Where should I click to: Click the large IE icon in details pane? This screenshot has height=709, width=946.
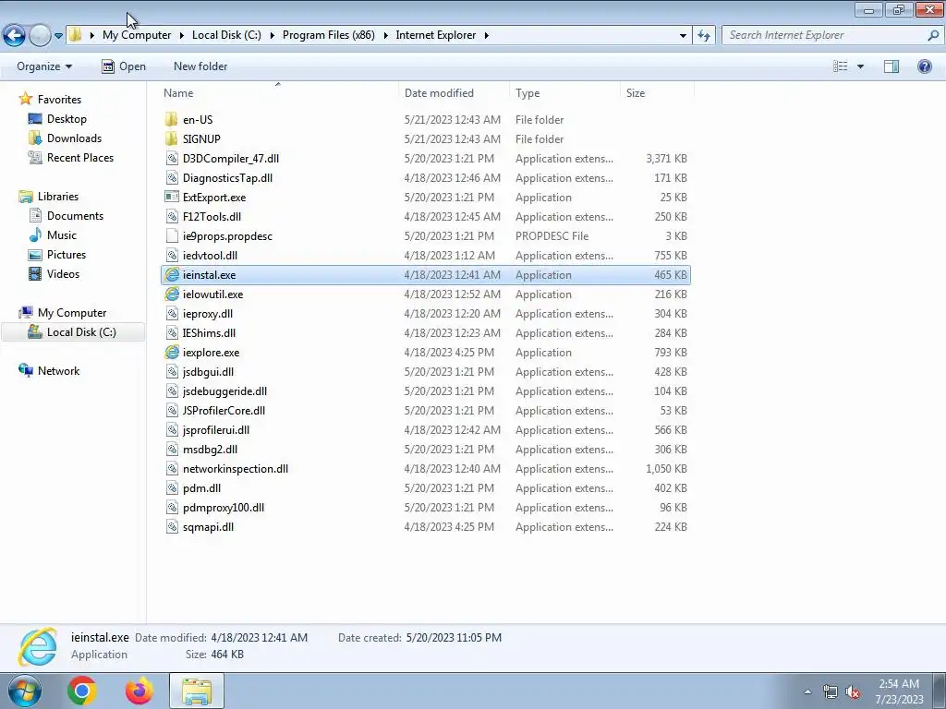[38, 647]
